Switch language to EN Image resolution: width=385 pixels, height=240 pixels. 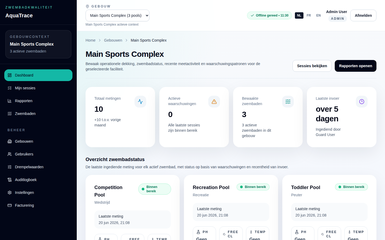point(318,15)
